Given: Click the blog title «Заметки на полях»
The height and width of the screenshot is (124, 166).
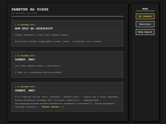Looking at the screenshot, I should (30, 9).
